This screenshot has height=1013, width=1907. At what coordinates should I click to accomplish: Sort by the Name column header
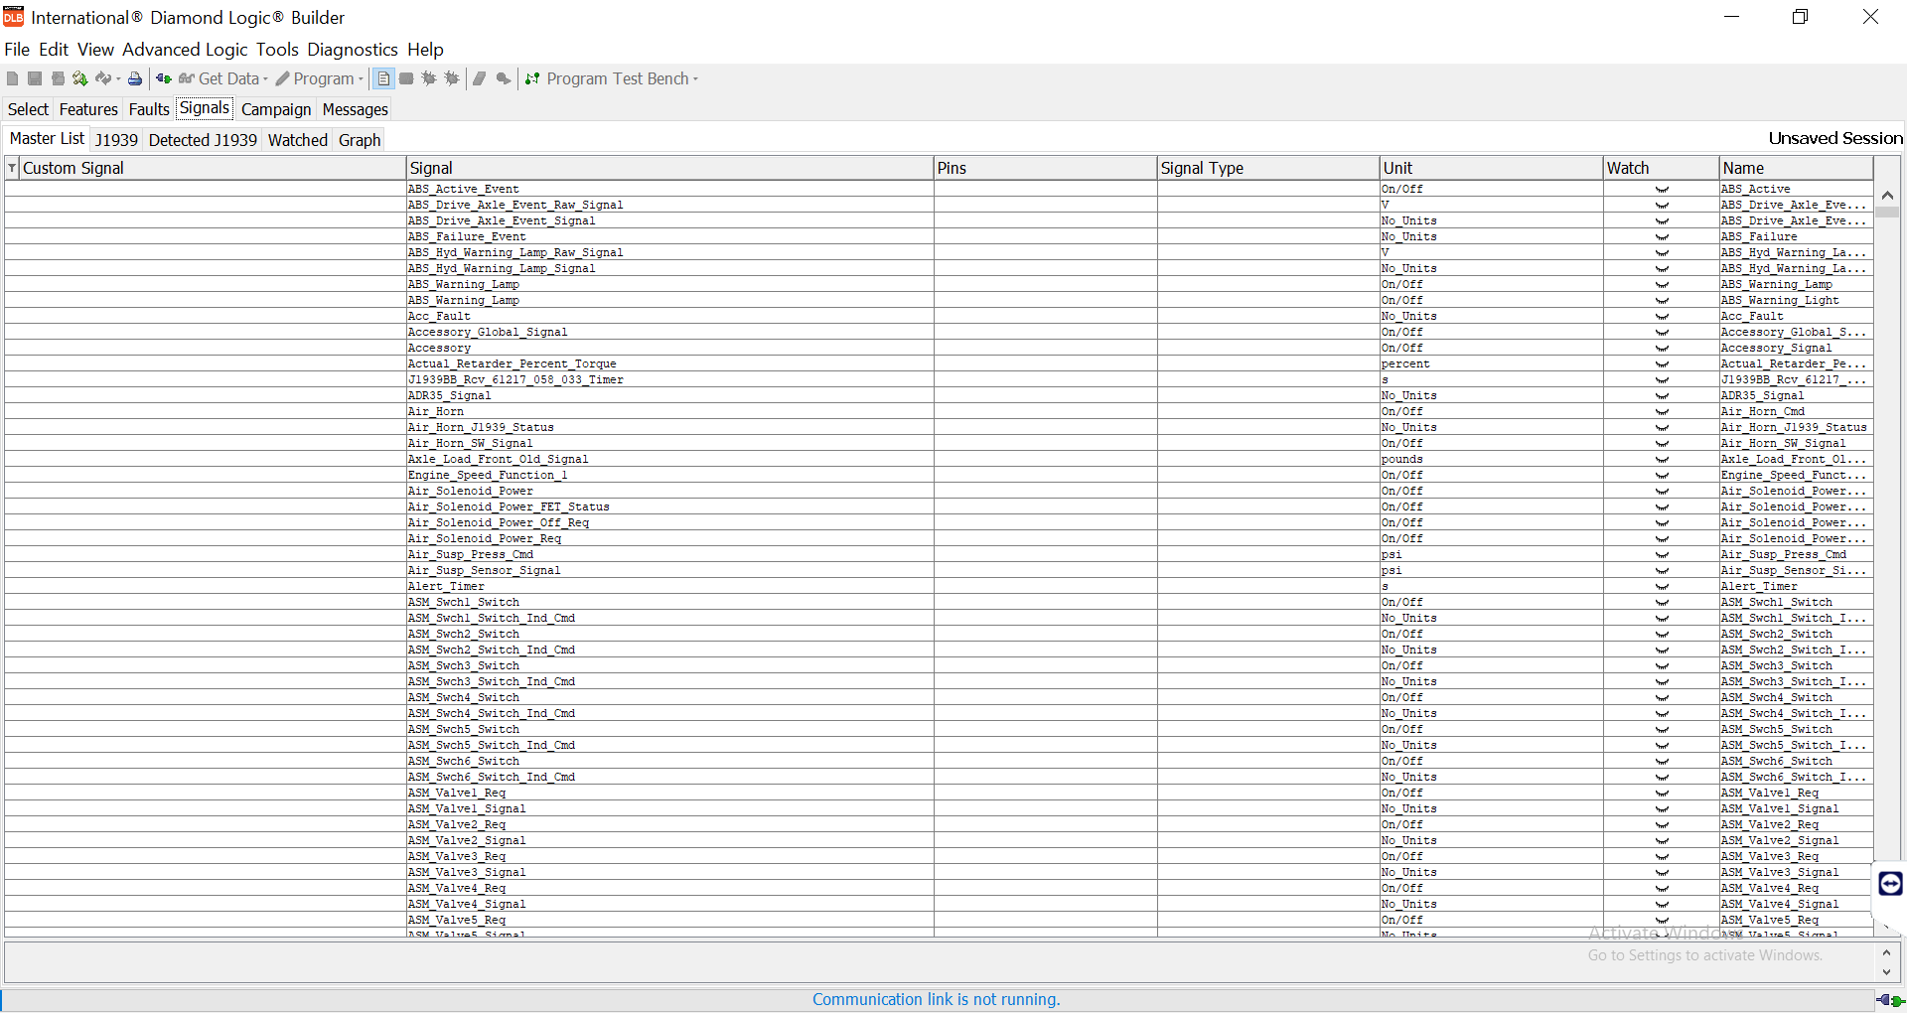click(x=1796, y=168)
